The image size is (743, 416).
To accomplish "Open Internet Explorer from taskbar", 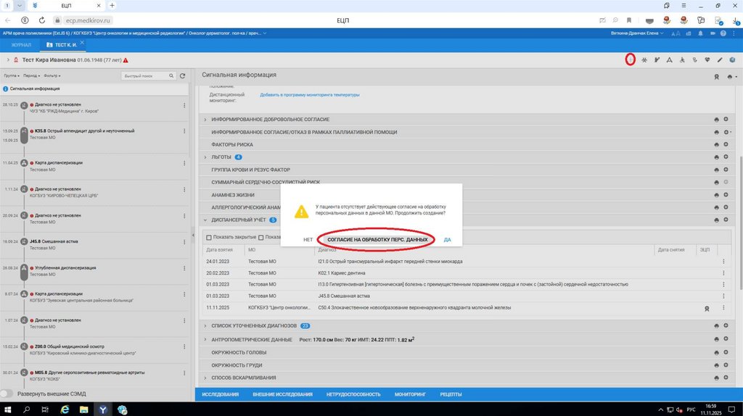I will coord(65,410).
